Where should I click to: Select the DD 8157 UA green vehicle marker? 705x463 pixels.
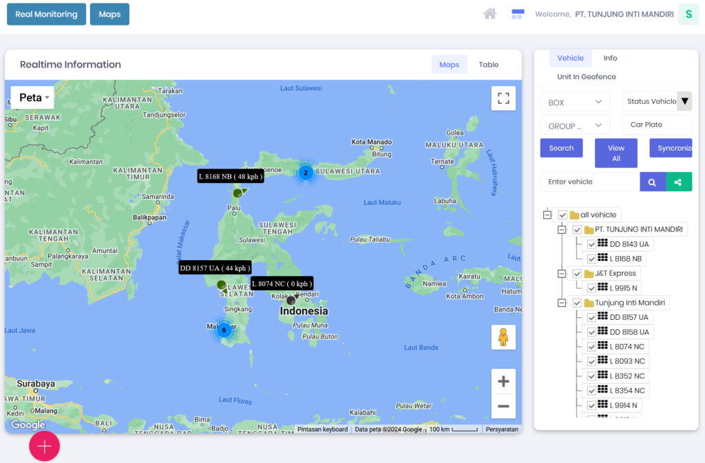221,286
